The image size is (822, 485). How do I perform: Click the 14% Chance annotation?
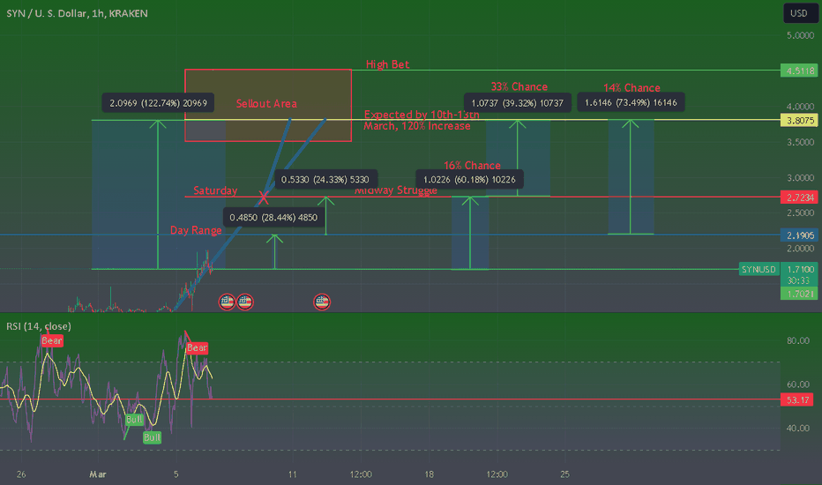[631, 88]
